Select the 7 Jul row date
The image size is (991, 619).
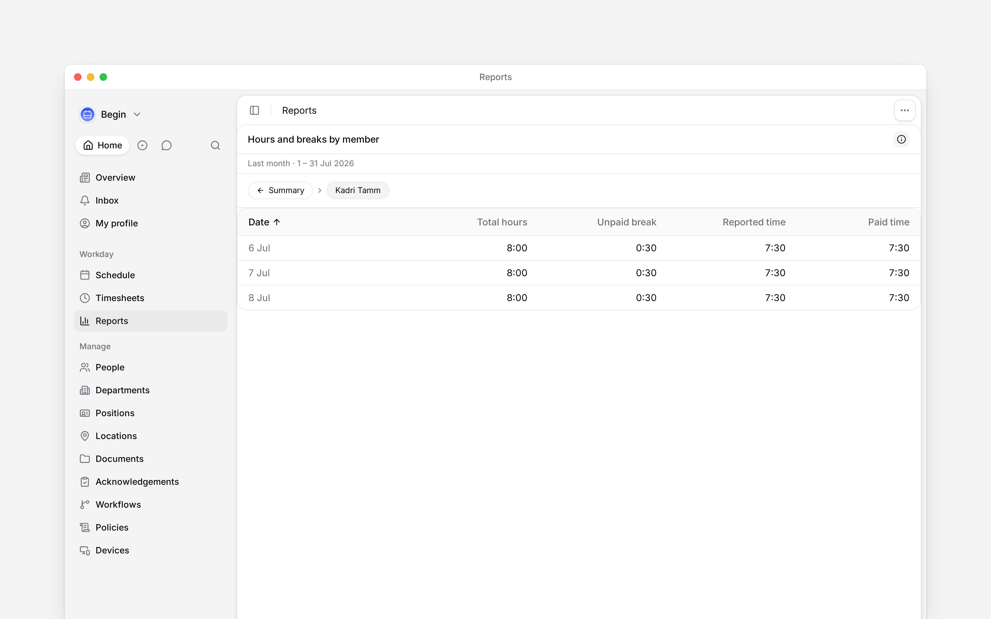259,273
